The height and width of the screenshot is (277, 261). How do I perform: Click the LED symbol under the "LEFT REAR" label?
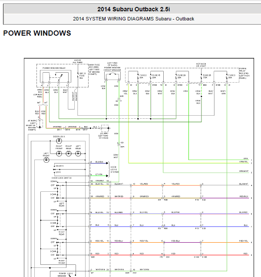click(x=78, y=154)
